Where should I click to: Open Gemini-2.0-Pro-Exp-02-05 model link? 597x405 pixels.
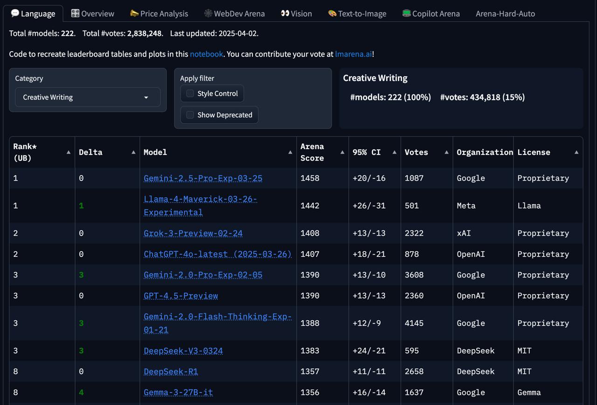point(203,275)
